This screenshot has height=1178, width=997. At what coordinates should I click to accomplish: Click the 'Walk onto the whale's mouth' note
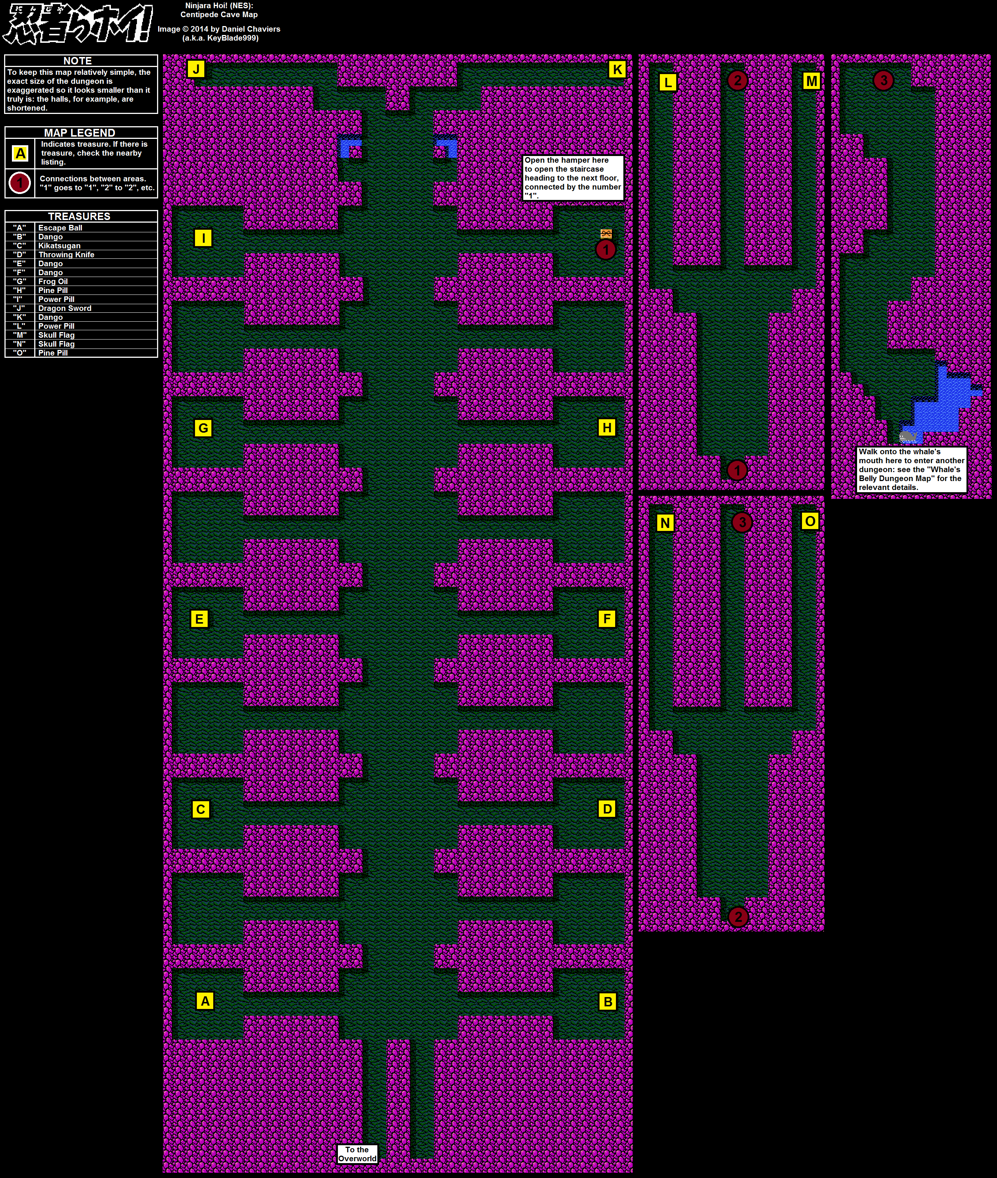[x=911, y=469]
